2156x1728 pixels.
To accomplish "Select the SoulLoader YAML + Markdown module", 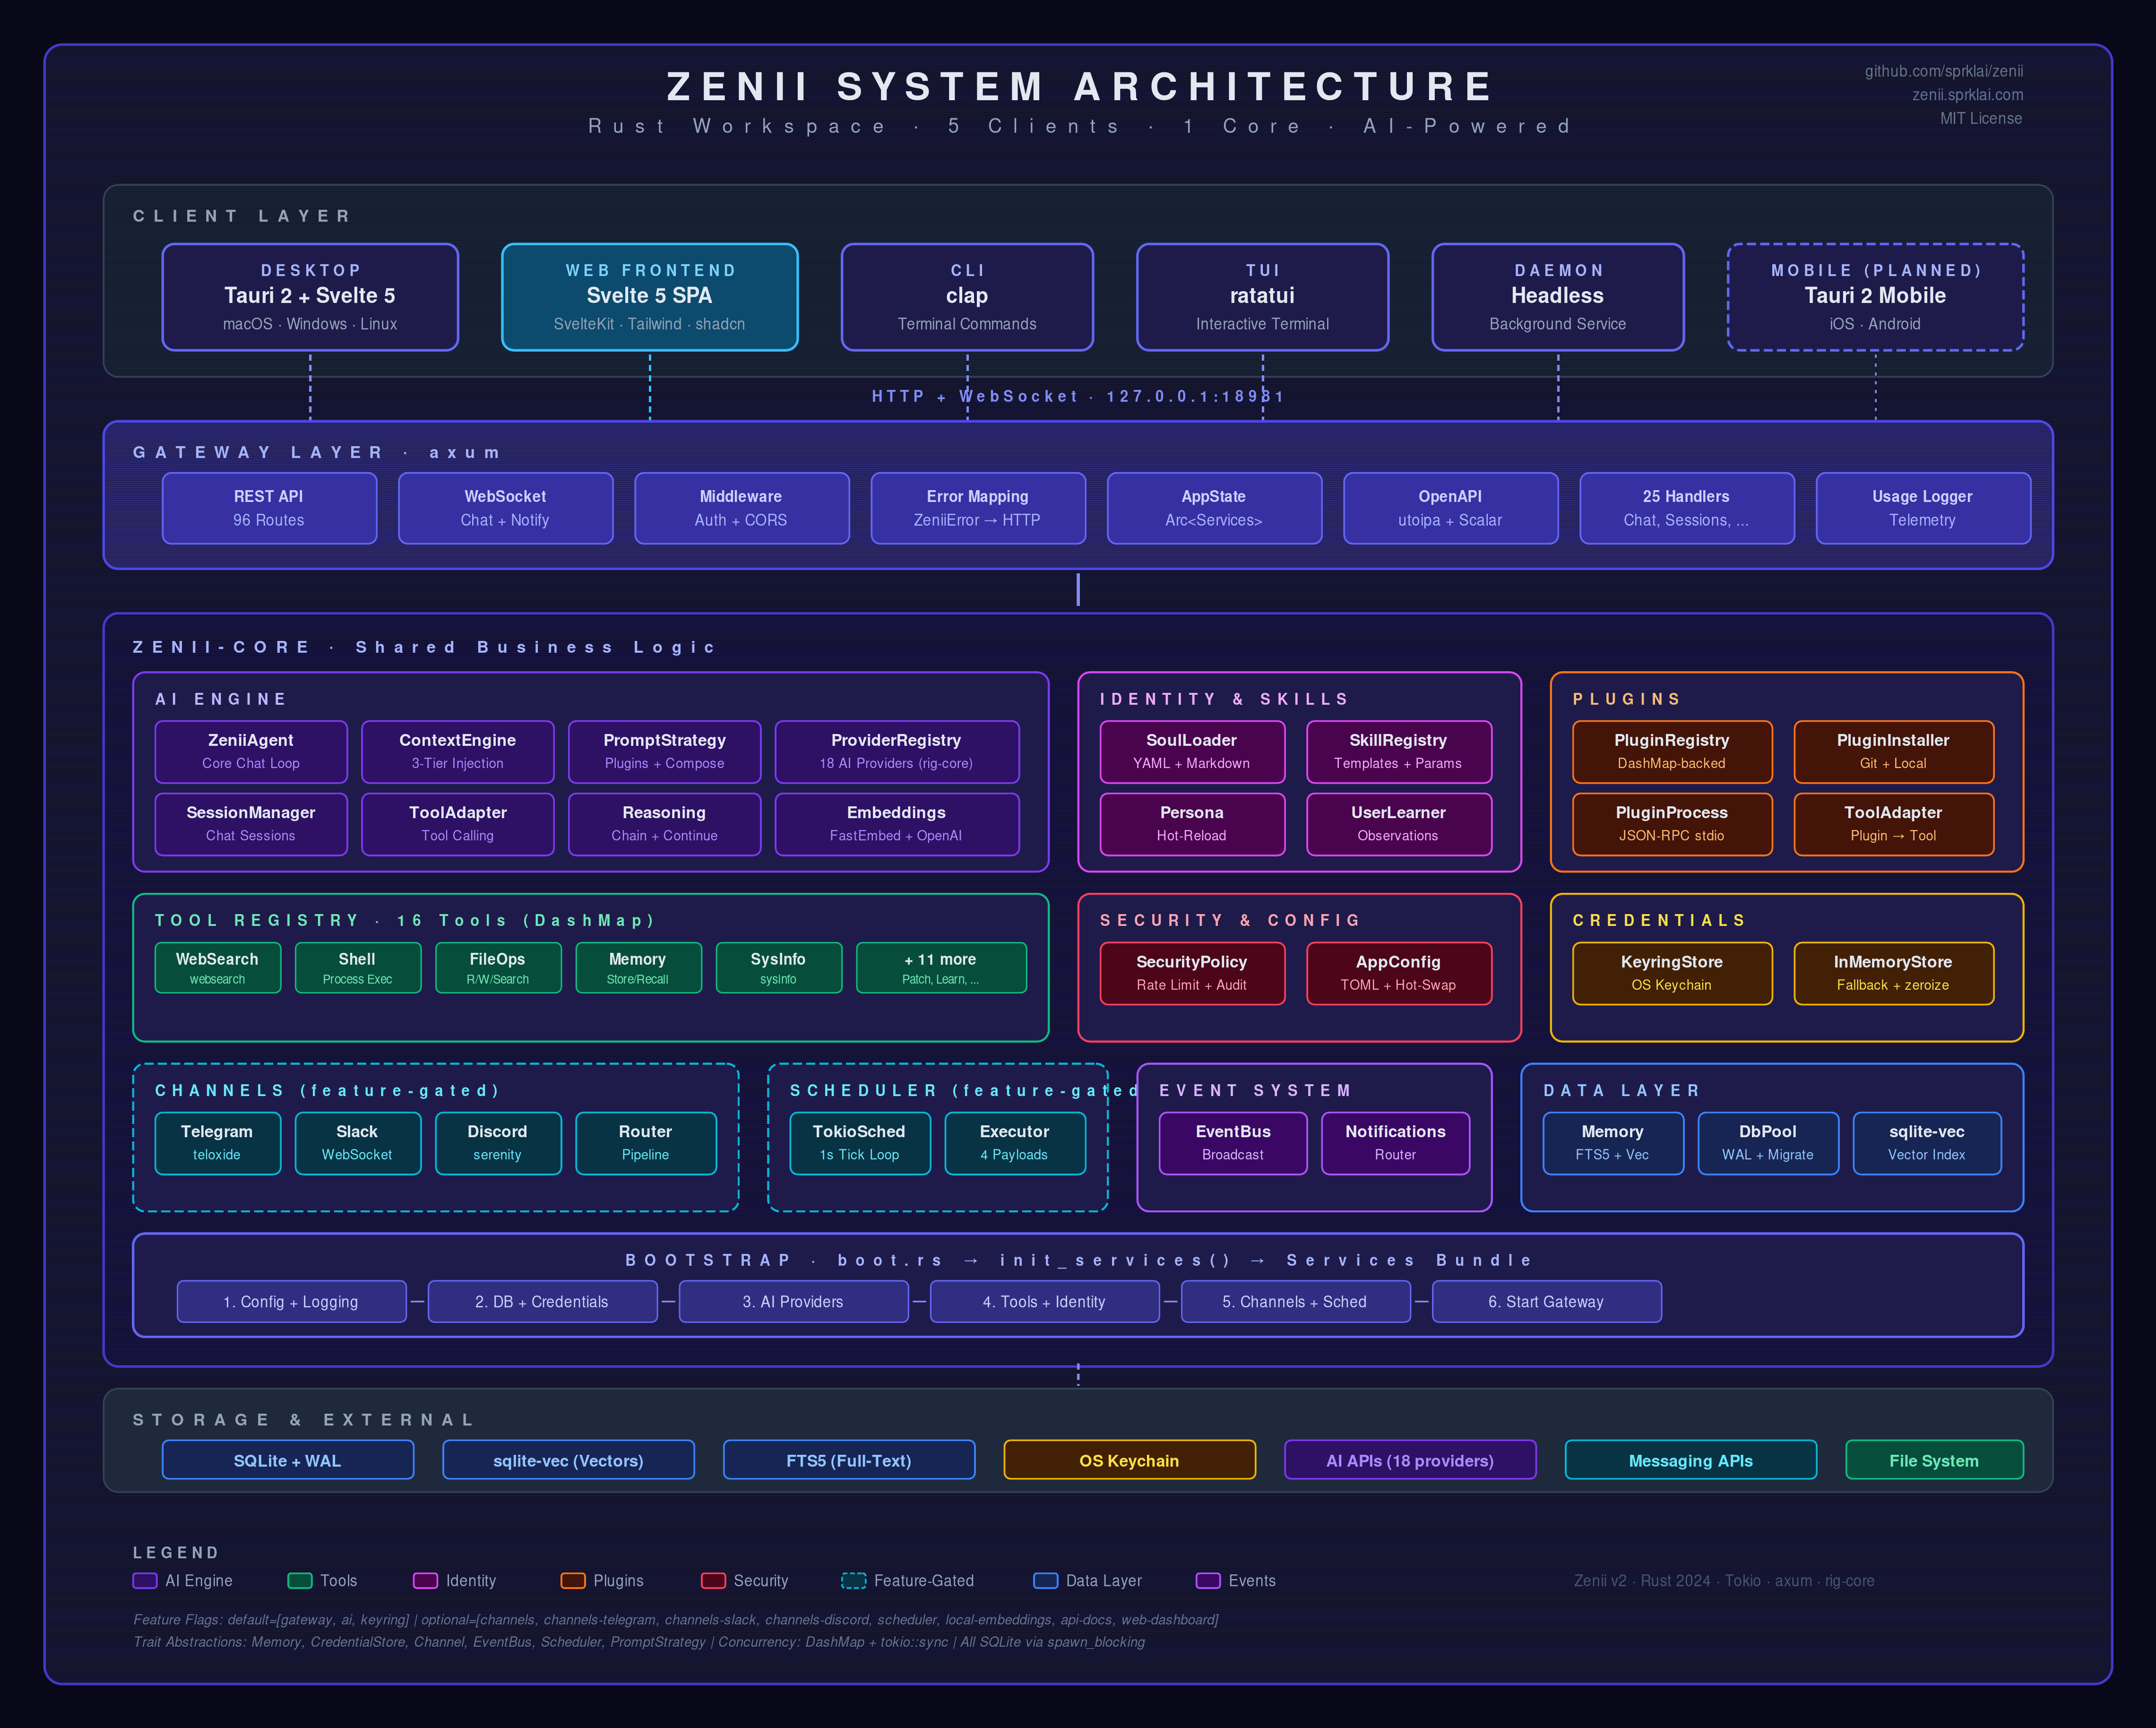I will (1191, 751).
